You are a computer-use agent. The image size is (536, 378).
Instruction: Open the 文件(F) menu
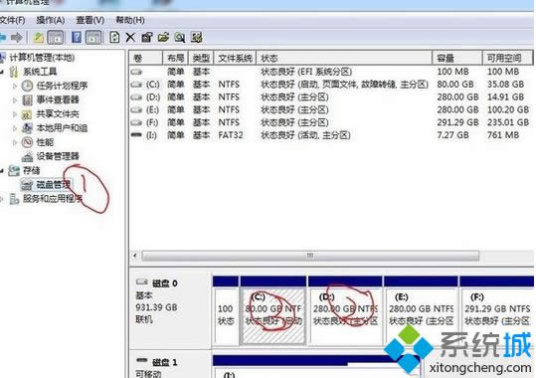click(x=12, y=20)
